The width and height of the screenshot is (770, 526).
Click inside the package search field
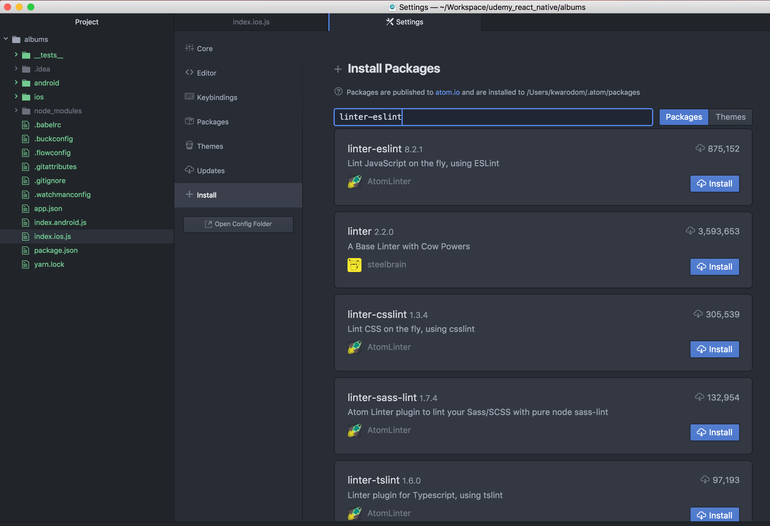click(494, 117)
